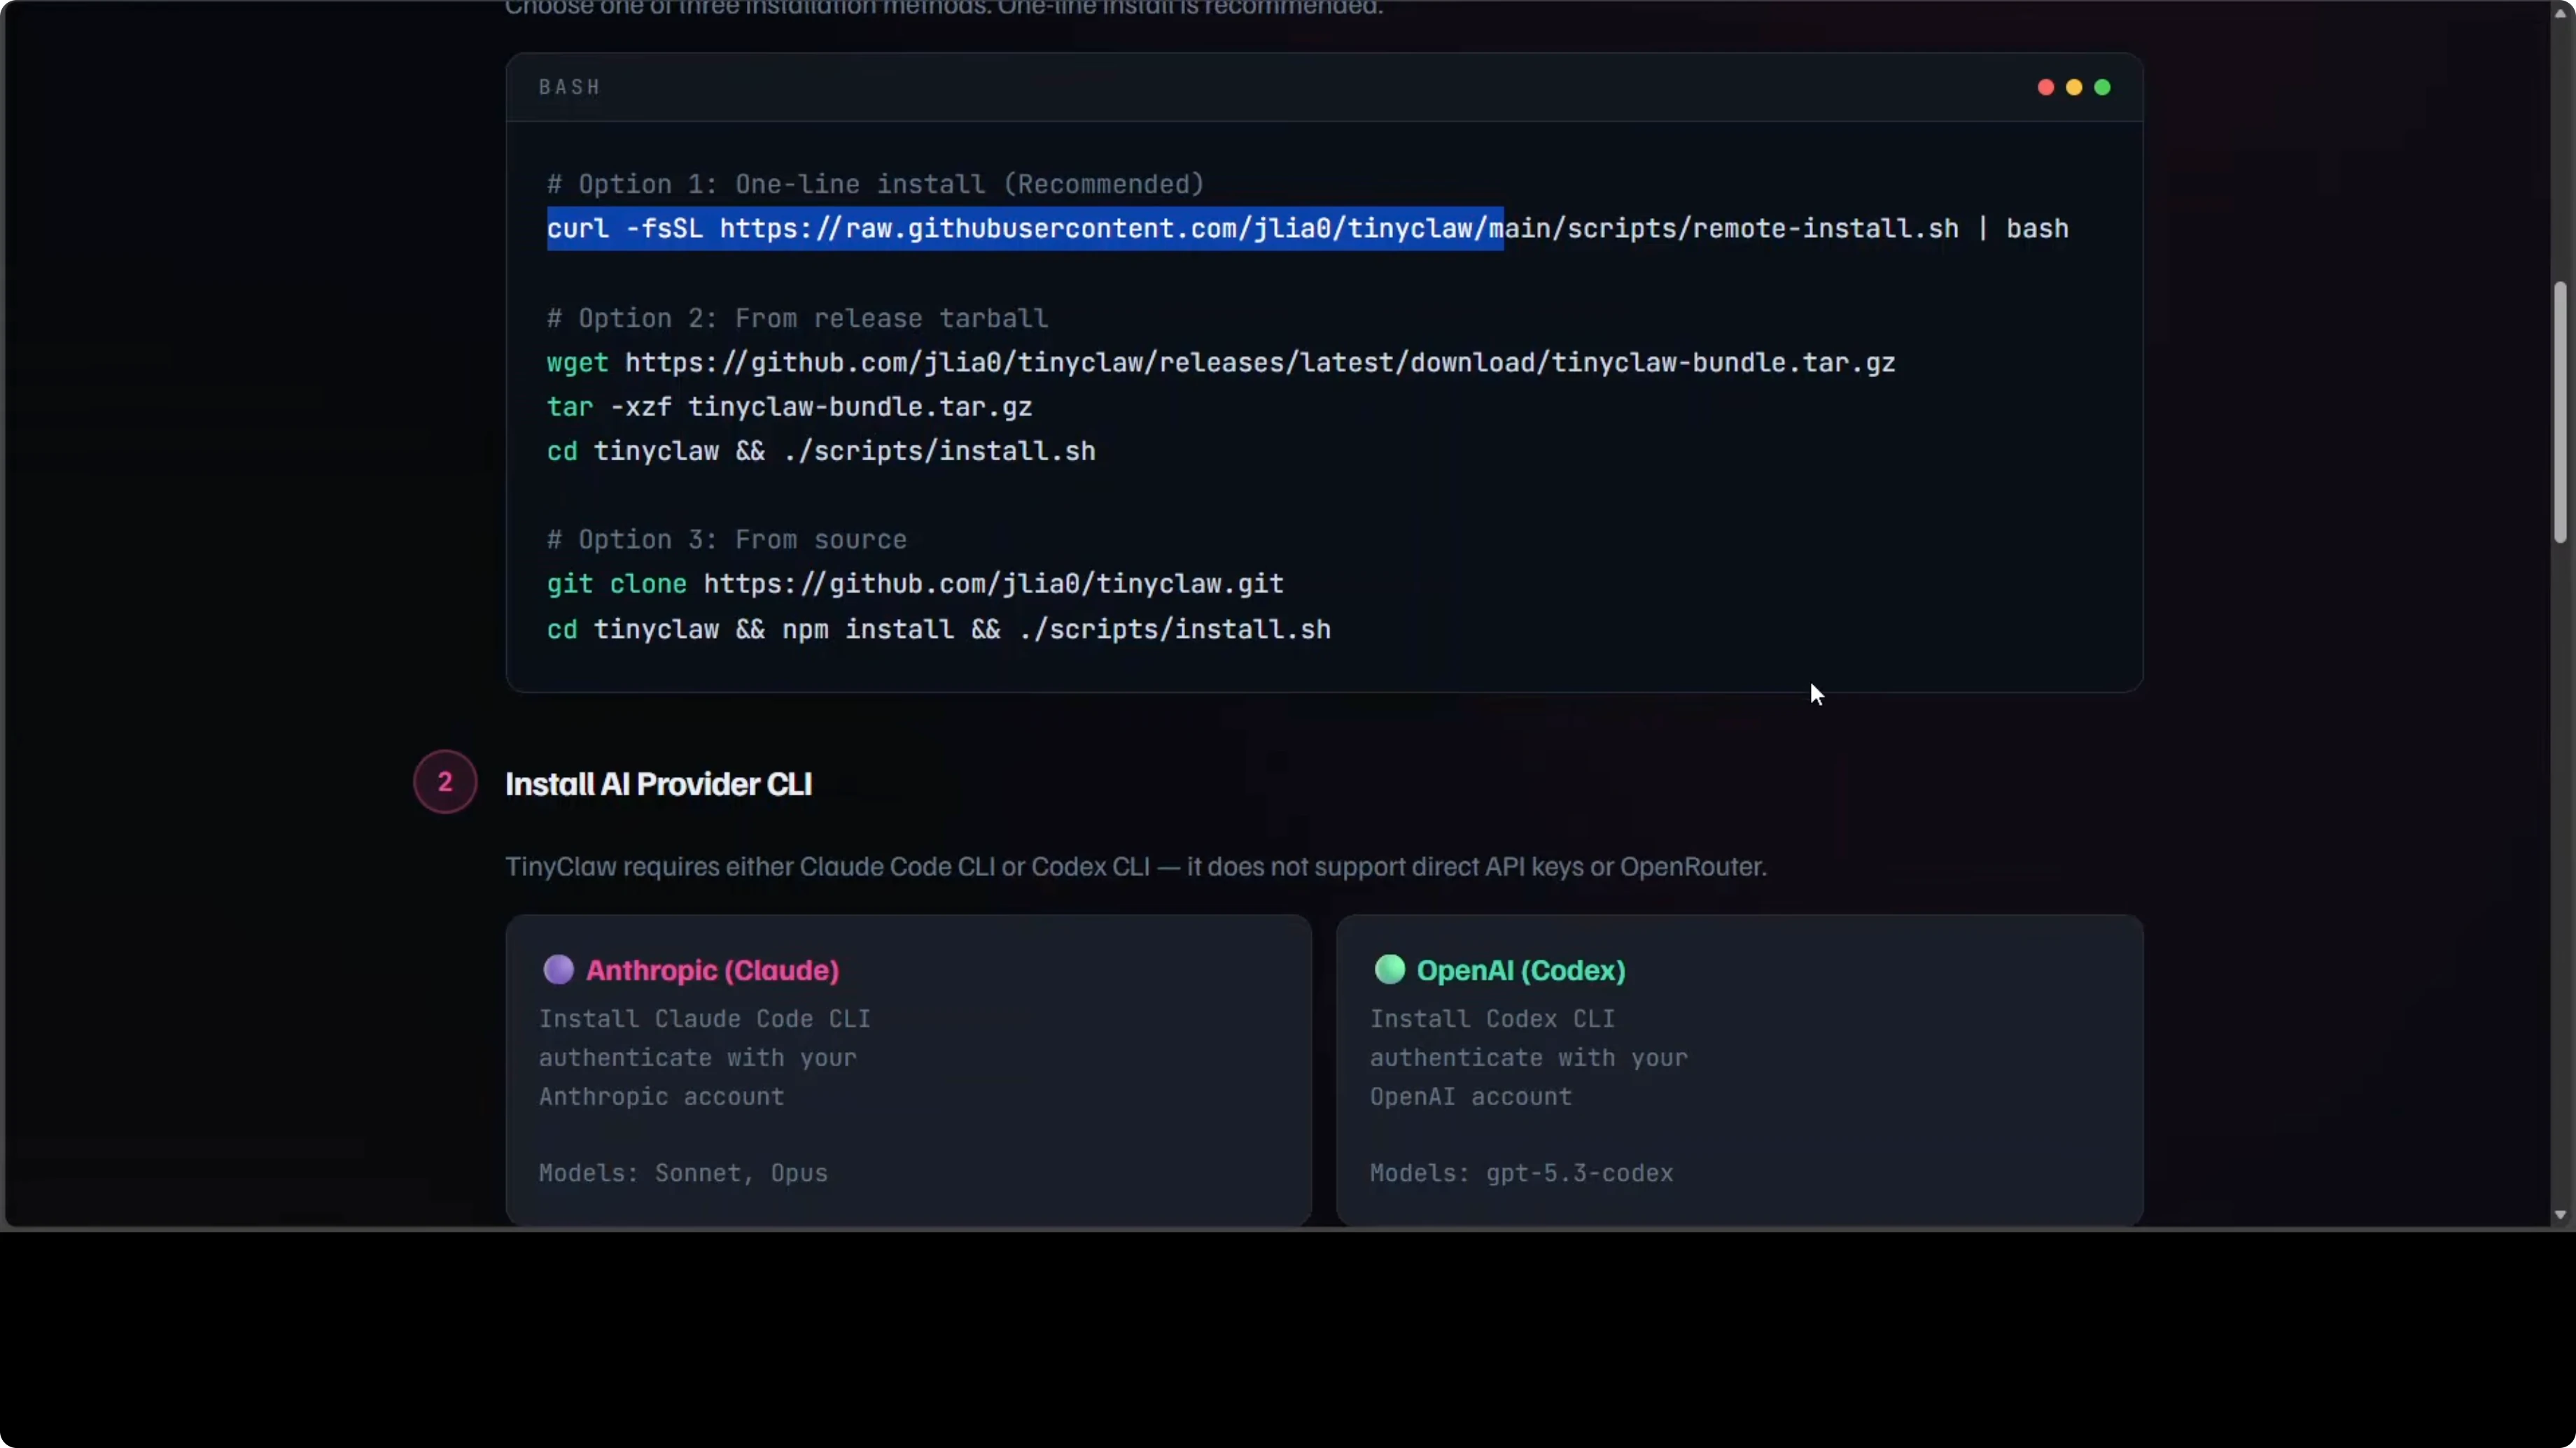Image resolution: width=2576 pixels, height=1448 pixels.
Task: Select the pink step 2 badge icon
Action: click(444, 783)
